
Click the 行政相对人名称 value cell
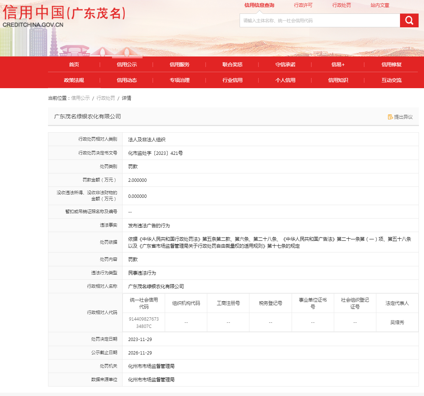pos(156,286)
